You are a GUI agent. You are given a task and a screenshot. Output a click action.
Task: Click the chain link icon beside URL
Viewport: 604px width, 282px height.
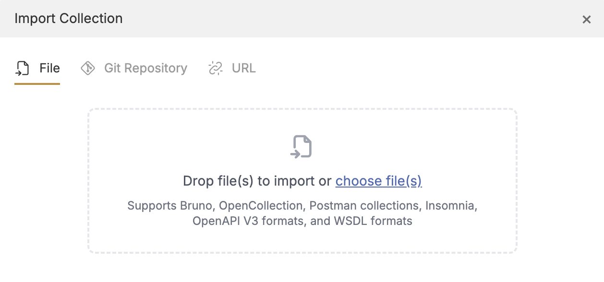pyautogui.click(x=216, y=68)
